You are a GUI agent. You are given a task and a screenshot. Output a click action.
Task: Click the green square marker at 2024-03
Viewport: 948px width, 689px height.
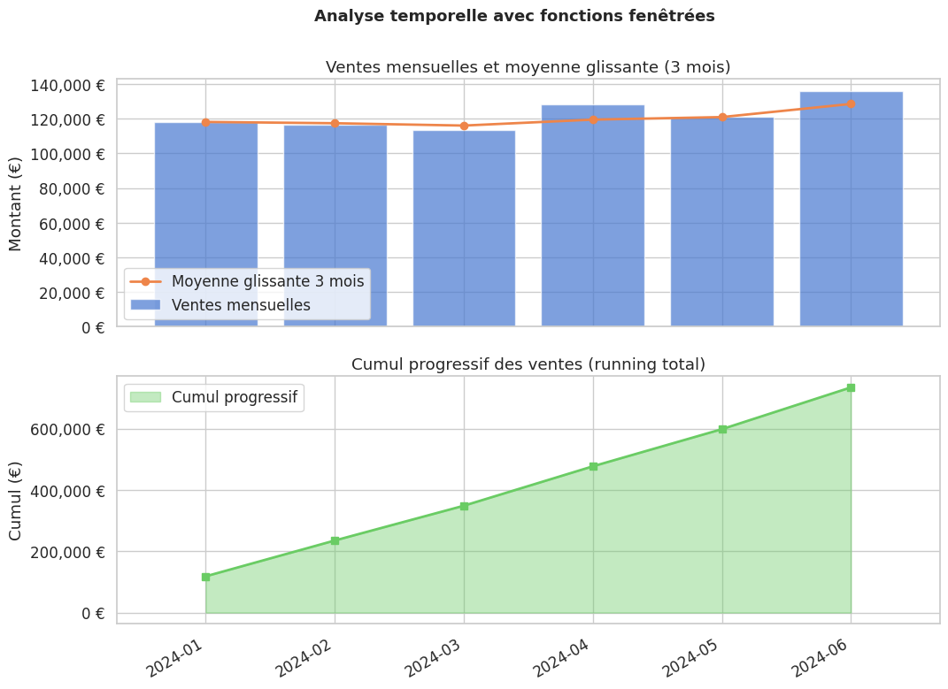[x=464, y=506]
